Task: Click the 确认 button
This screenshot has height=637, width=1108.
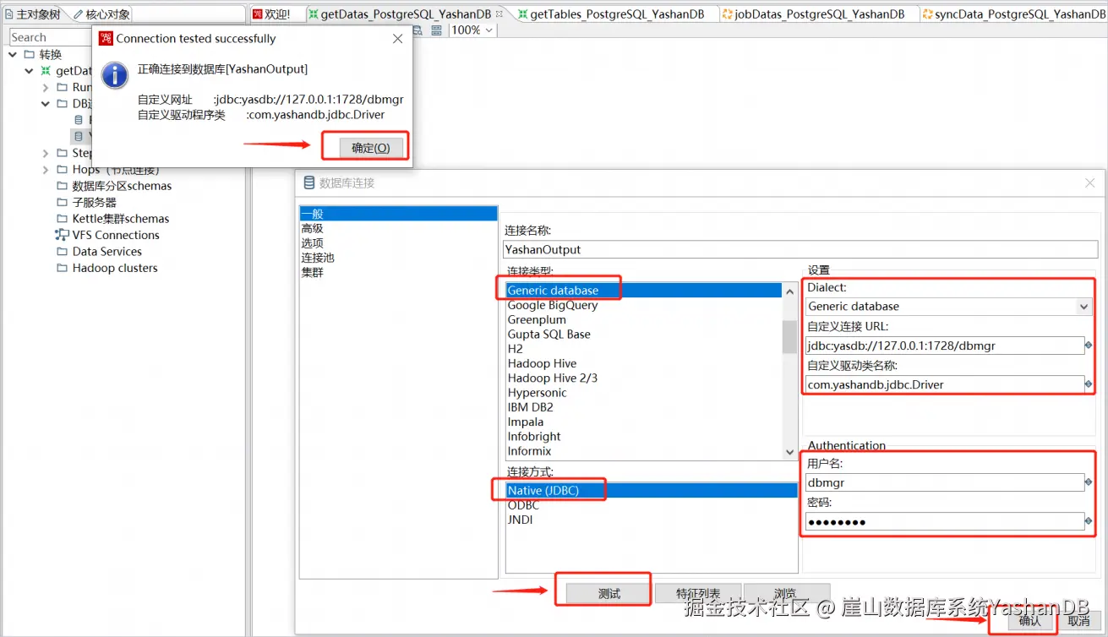Action: pos(1029,620)
